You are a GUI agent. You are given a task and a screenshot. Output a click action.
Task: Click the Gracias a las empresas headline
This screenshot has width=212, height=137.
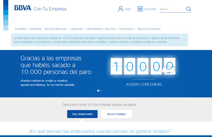tap(56, 65)
